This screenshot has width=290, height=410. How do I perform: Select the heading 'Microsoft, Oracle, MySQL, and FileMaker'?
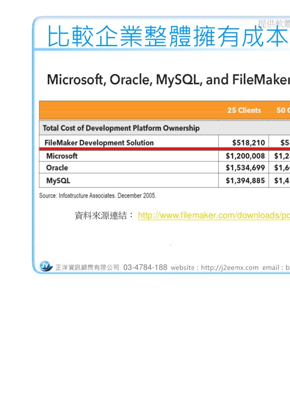[168, 80]
